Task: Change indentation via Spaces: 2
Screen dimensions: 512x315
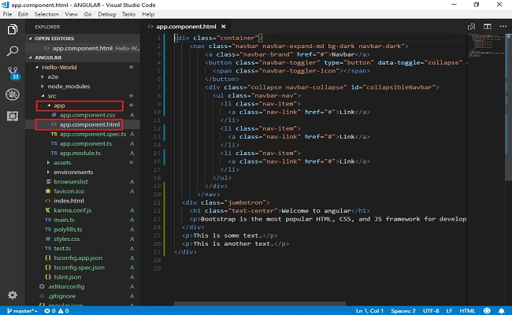Action: click(403, 311)
